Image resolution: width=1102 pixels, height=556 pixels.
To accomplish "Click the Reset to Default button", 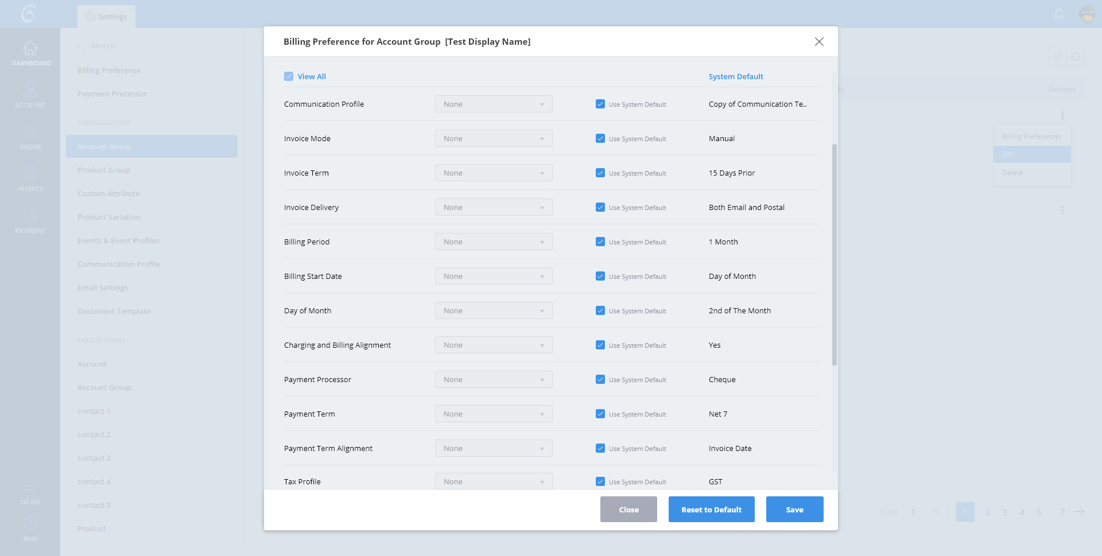I will (711, 510).
